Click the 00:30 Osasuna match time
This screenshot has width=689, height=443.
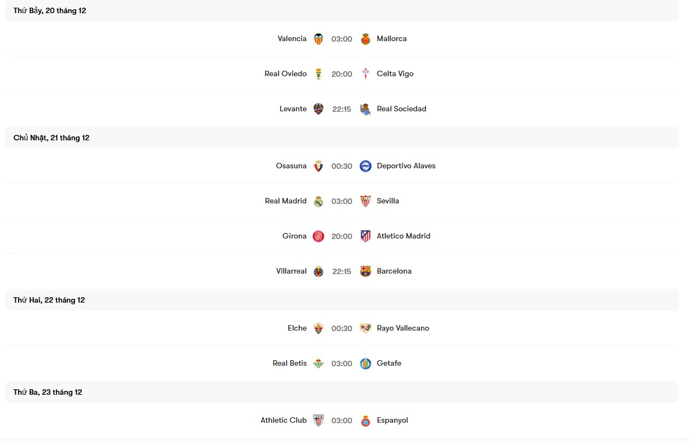click(x=342, y=166)
